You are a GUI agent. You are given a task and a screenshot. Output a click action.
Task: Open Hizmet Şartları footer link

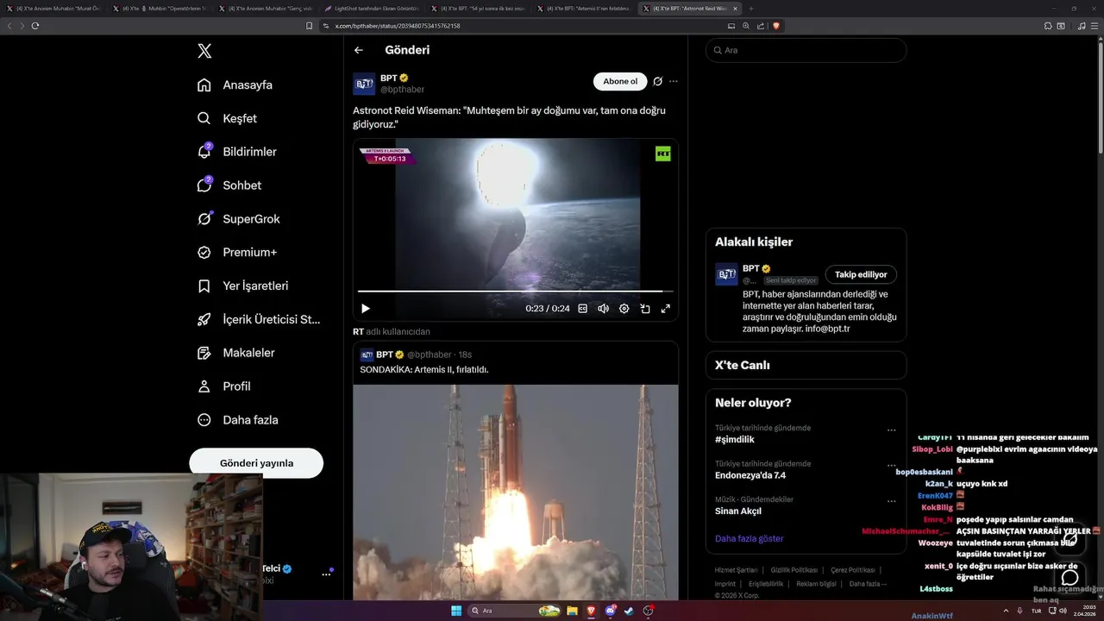tap(736, 570)
